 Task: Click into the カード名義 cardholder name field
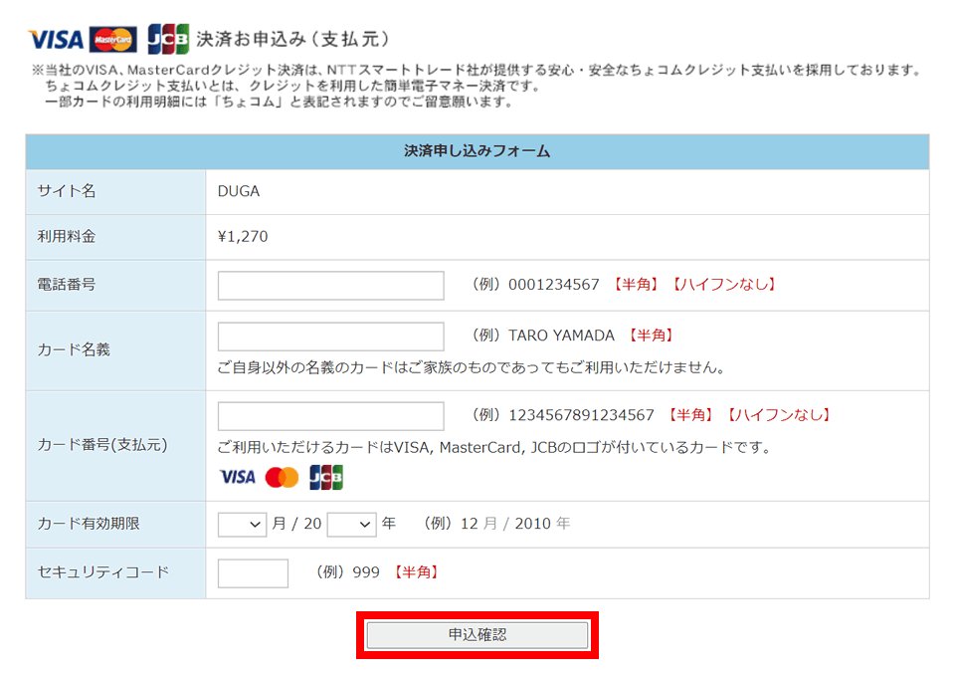click(x=330, y=336)
